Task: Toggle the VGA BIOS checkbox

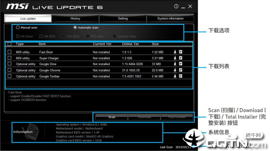Action: (64, 36)
